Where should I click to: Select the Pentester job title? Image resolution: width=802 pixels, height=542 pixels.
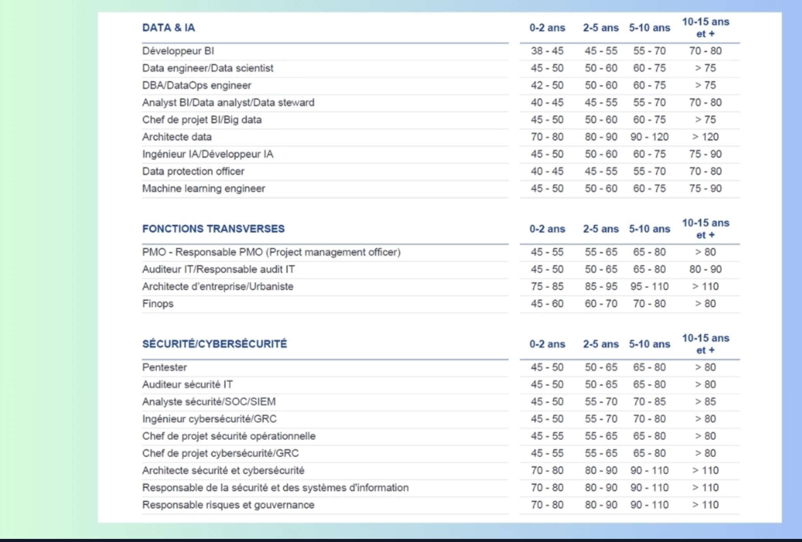164,367
